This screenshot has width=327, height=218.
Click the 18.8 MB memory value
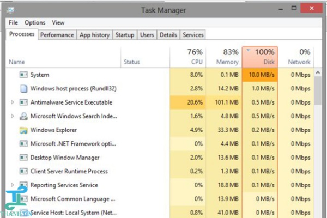[228, 185]
